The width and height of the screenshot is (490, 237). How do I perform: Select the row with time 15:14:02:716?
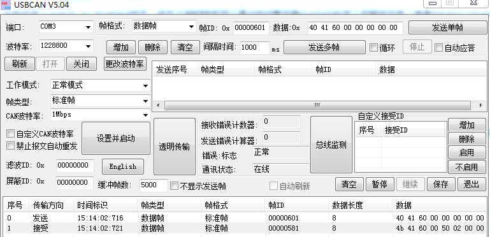pyautogui.click(x=245, y=218)
